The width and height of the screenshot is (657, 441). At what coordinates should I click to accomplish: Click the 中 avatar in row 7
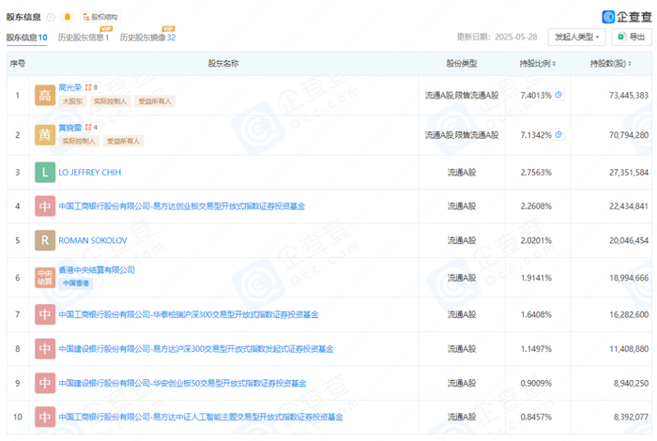45,314
